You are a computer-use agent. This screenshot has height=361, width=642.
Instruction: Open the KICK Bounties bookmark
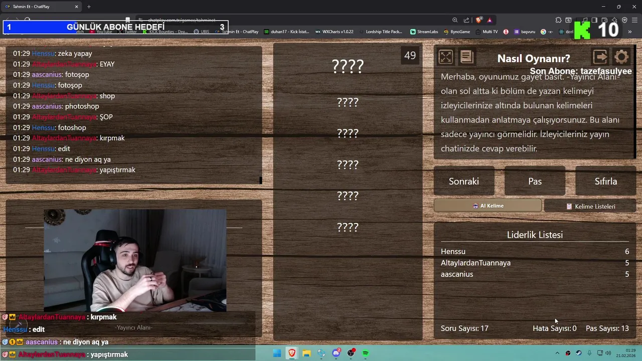(165, 32)
